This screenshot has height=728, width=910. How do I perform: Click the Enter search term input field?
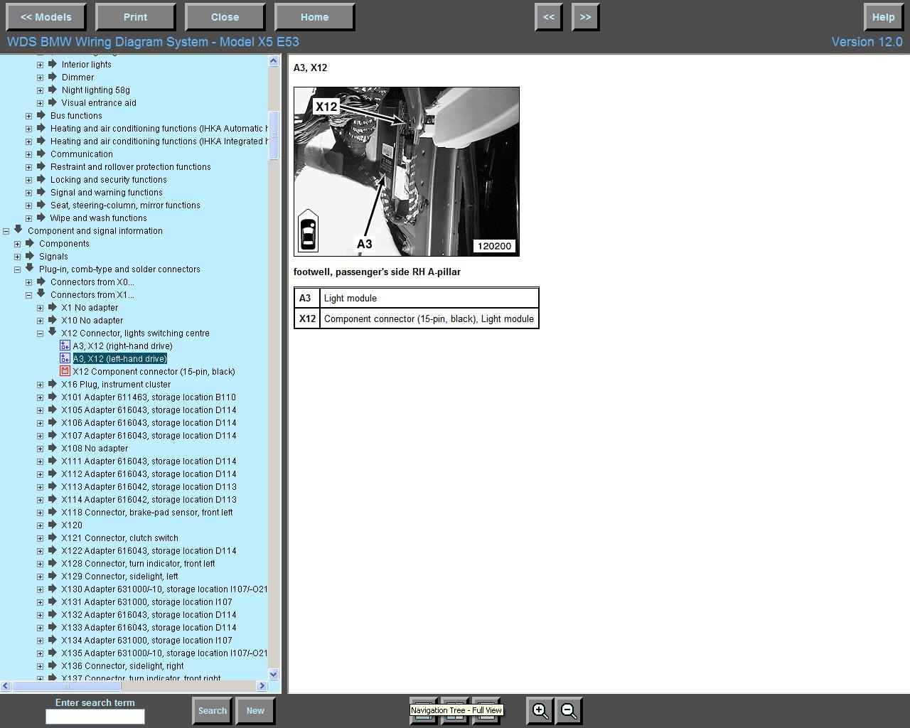pos(95,717)
